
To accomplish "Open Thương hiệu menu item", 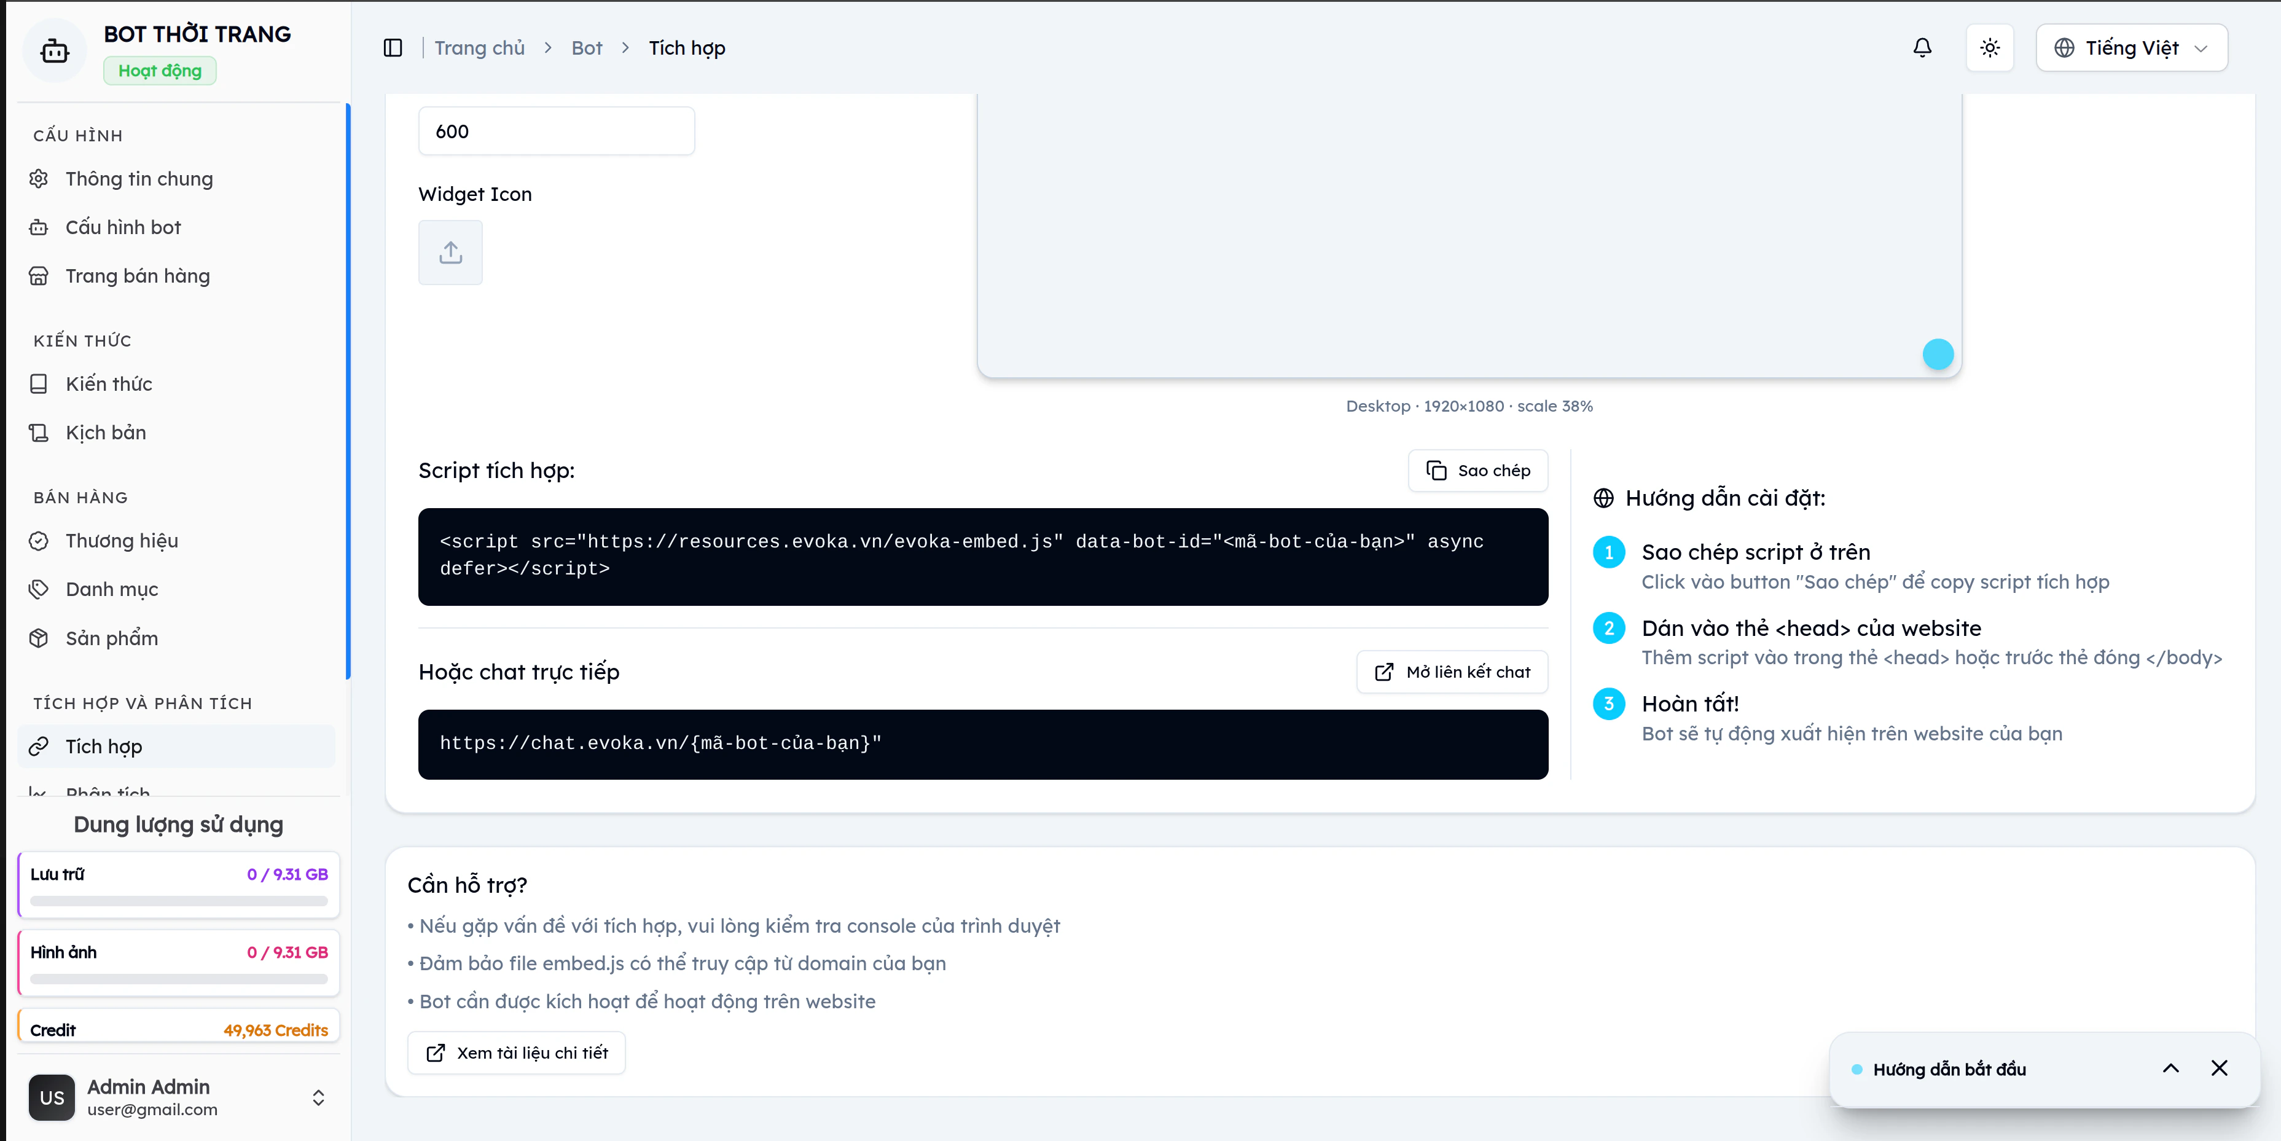I will (x=176, y=541).
